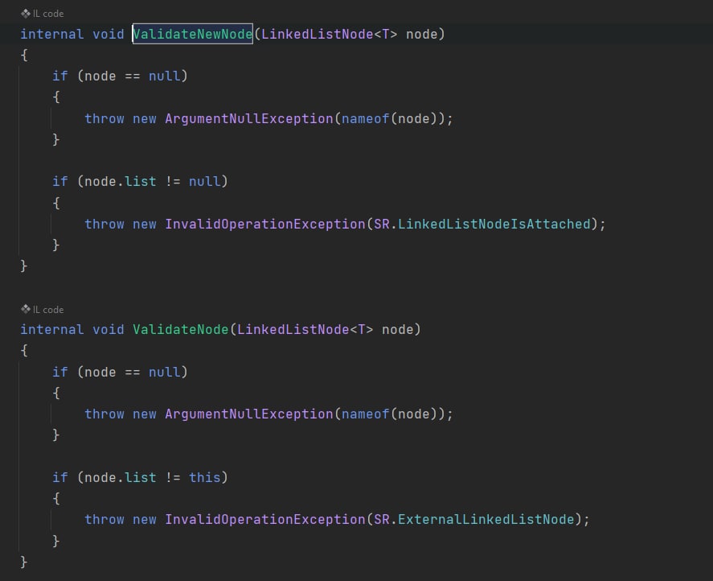Click SR.LinkedListNodeIsAttached resource reference
The image size is (713, 581).
[482, 224]
